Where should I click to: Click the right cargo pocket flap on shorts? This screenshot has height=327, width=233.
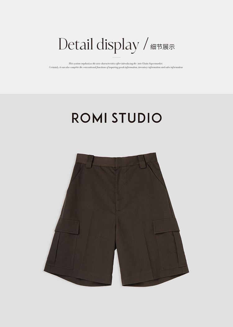coord(166,226)
